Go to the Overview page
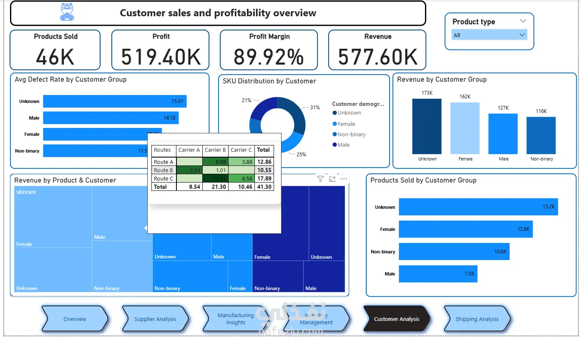Screen dimensions: 581x338 [75, 319]
